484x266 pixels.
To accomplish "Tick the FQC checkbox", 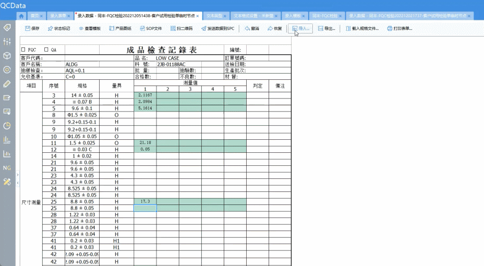I will [x=23, y=50].
